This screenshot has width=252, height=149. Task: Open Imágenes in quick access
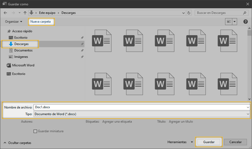point(21,57)
